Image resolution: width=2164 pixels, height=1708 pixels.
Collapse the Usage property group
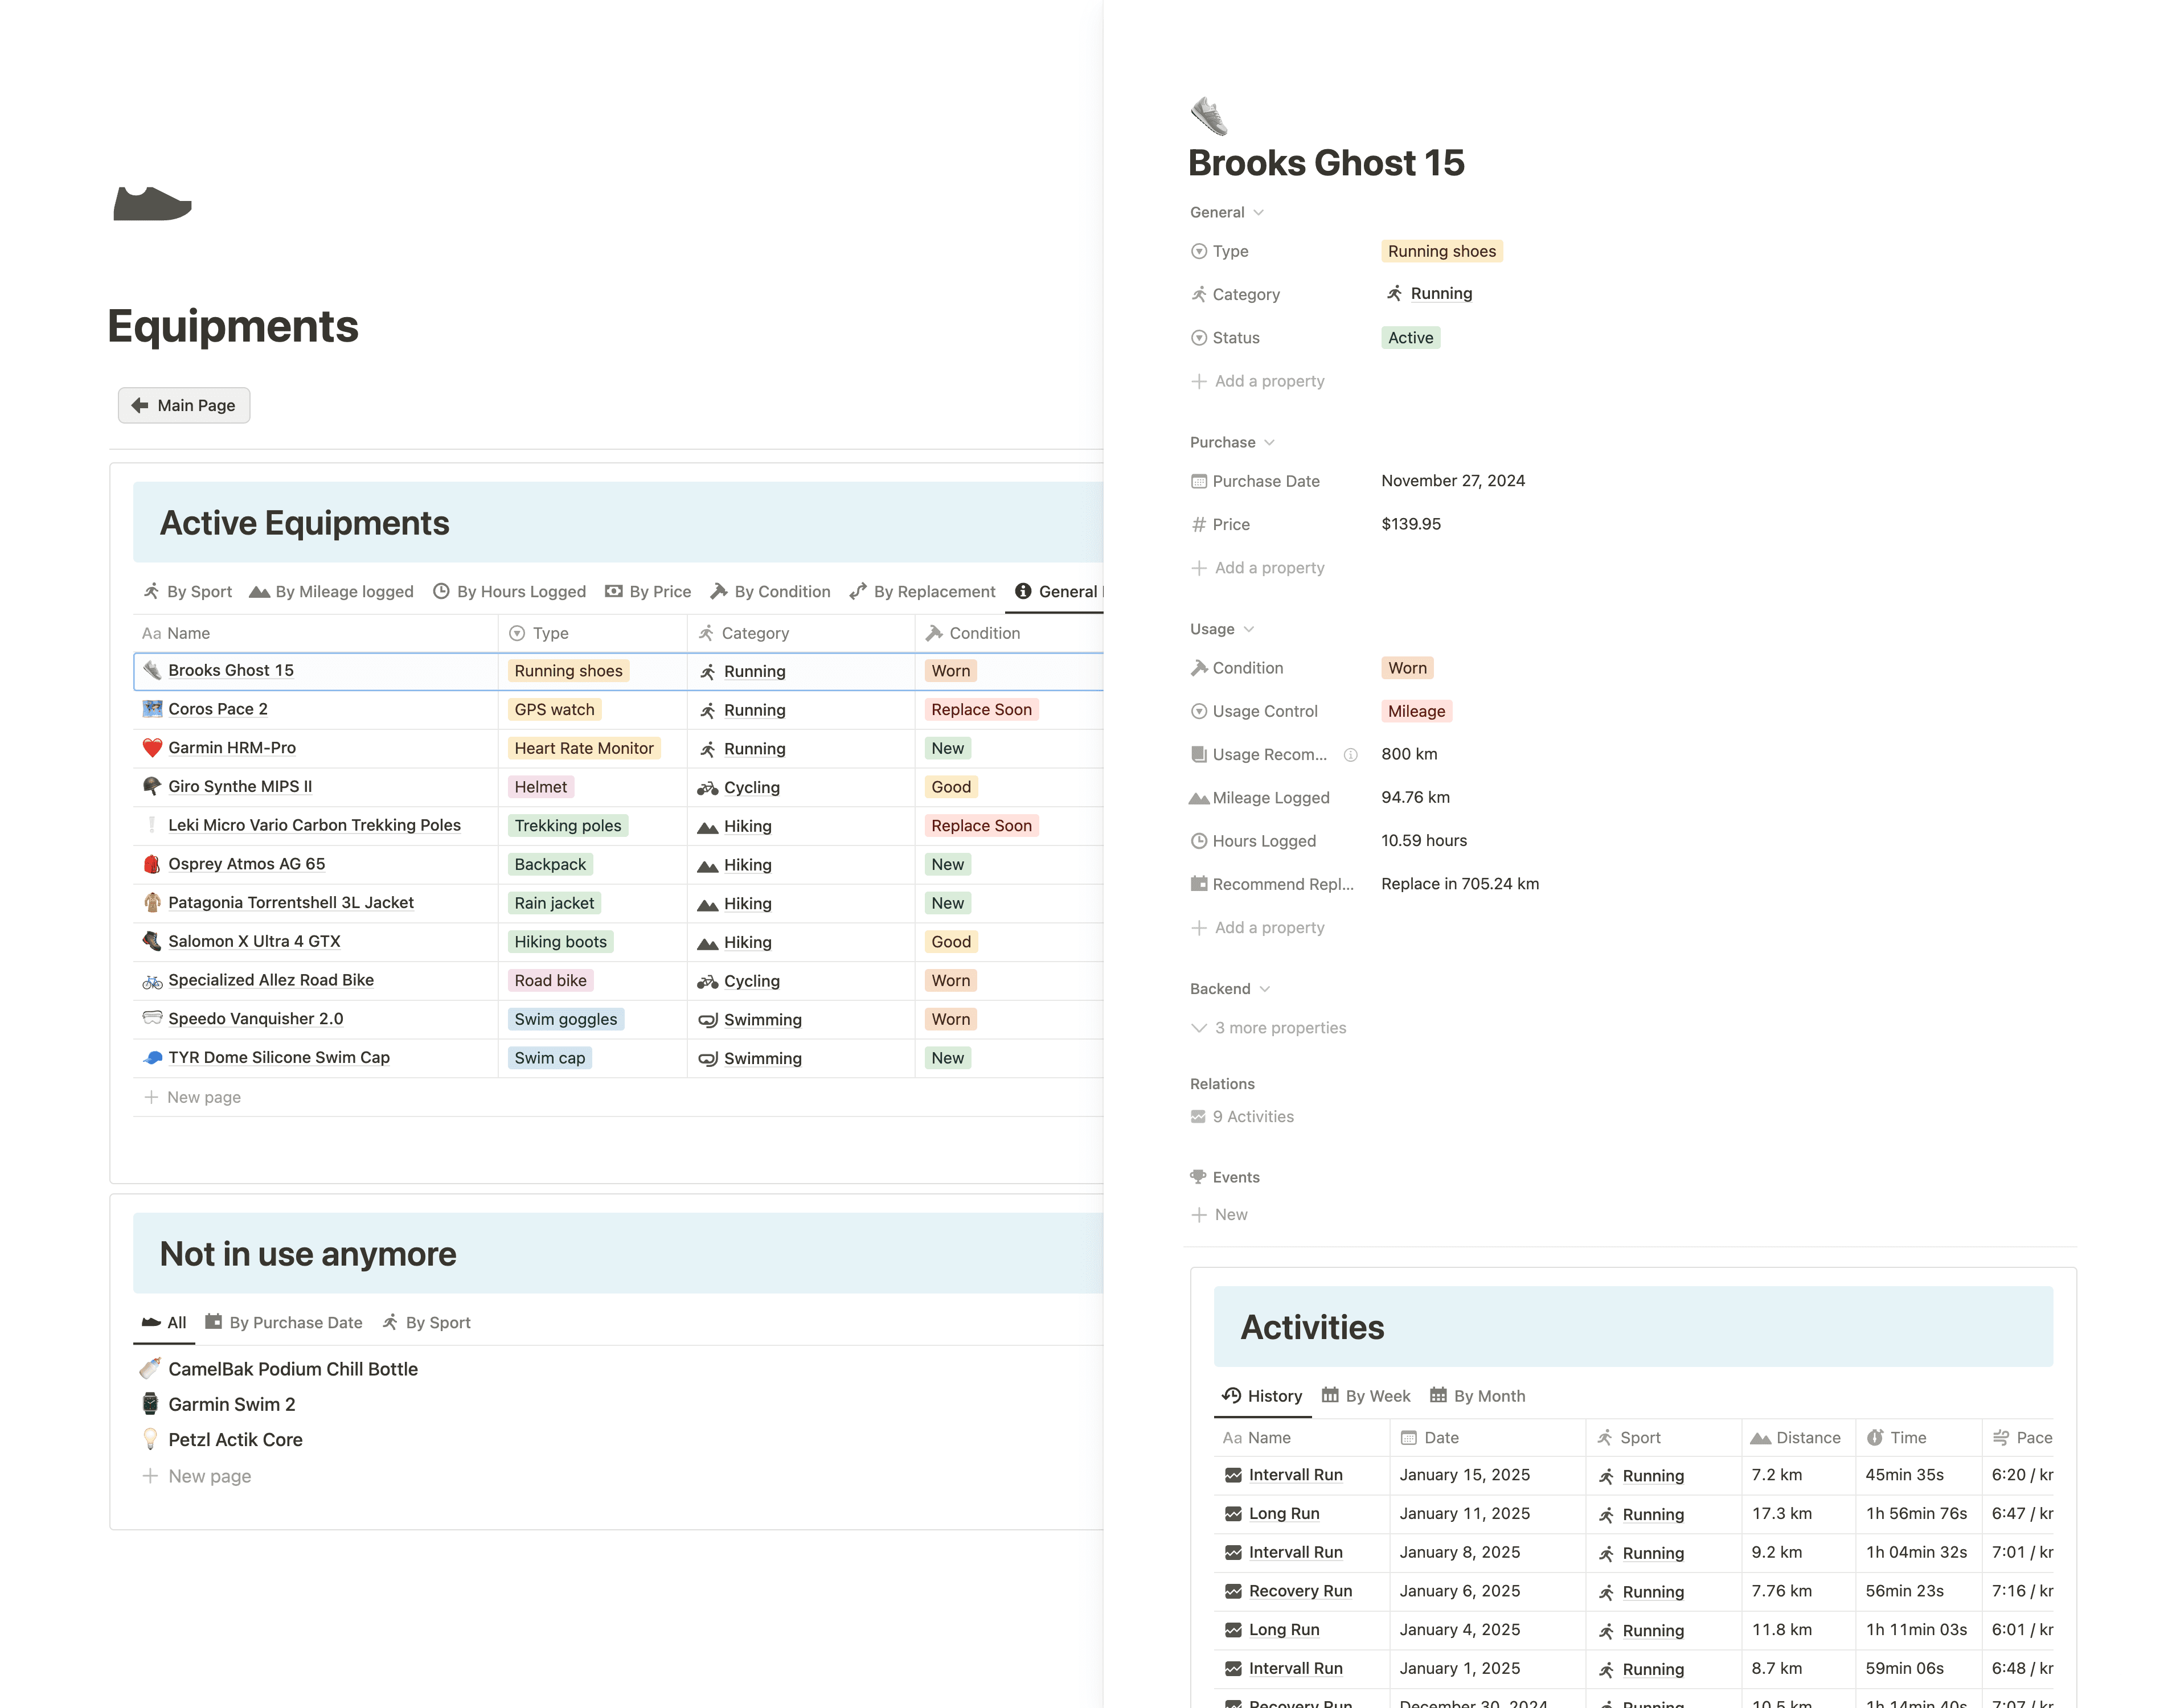[1248, 629]
